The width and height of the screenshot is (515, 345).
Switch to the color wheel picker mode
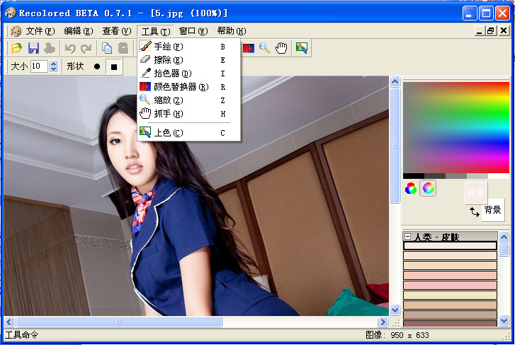click(x=428, y=188)
